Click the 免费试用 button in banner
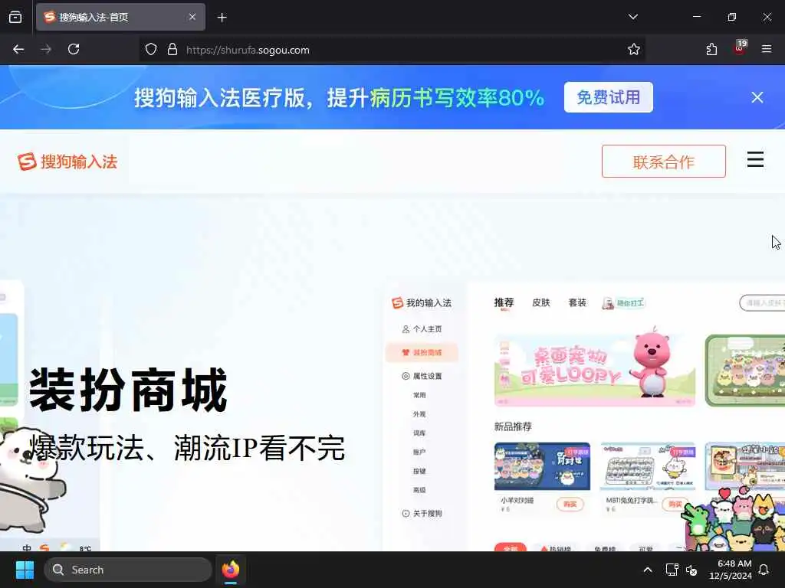The width and height of the screenshot is (785, 588). pyautogui.click(x=608, y=97)
